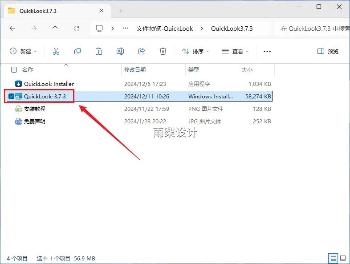The width and height of the screenshot is (350, 264).
Task: Click the 应用程序 type cell
Action: [199, 84]
